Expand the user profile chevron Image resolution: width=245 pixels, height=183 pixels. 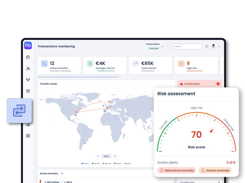pyautogui.click(x=219, y=46)
